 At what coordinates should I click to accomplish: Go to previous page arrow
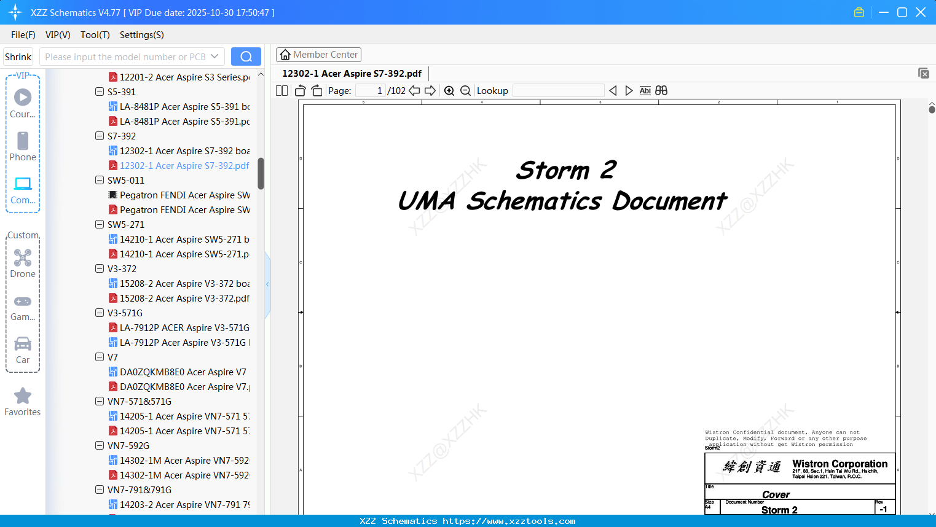pos(415,91)
